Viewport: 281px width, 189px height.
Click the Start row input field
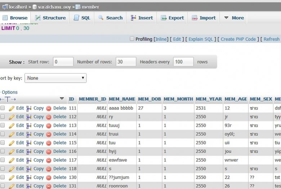(63, 62)
